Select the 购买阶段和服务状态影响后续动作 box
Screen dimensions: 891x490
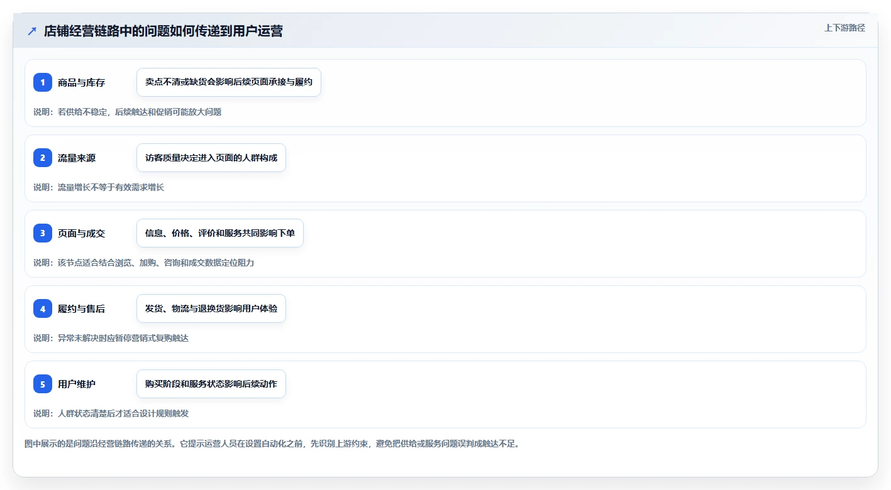point(211,384)
